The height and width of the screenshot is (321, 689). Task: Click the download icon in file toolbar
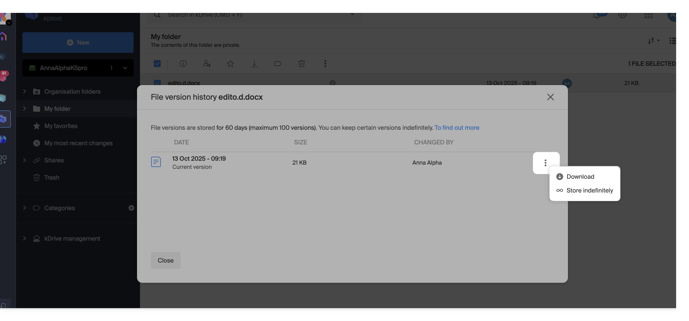pos(254,64)
